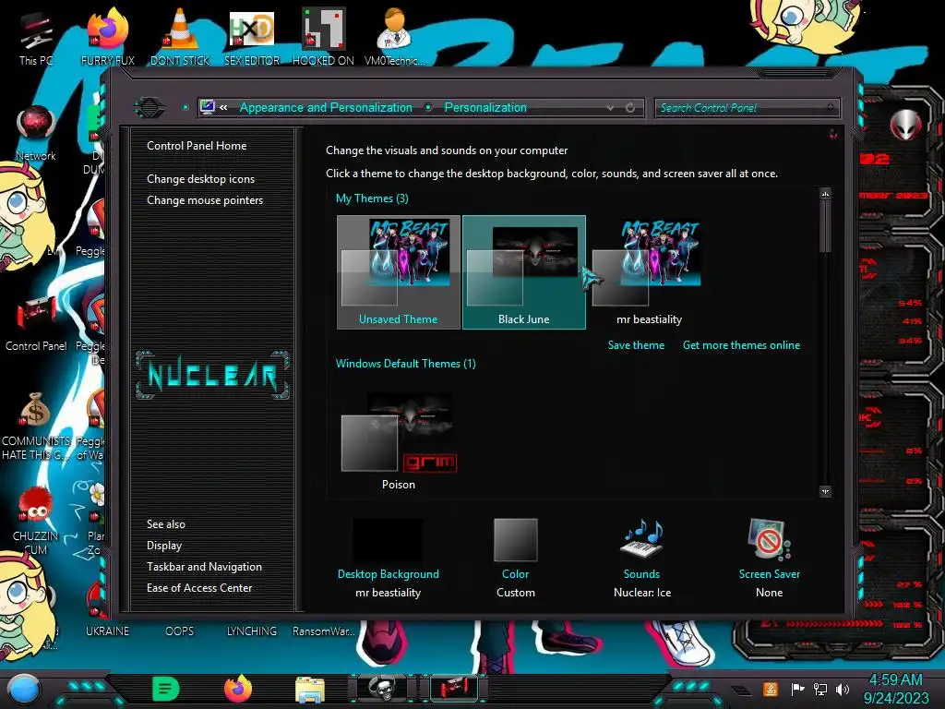Click the My Themes (3) heading

(x=372, y=198)
